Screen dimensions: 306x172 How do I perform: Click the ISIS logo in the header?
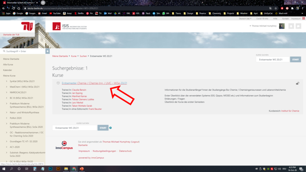click(69, 26)
